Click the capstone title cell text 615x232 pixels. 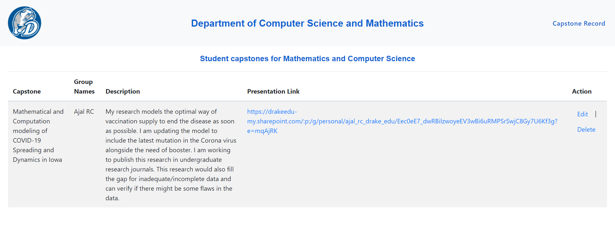[38, 136]
